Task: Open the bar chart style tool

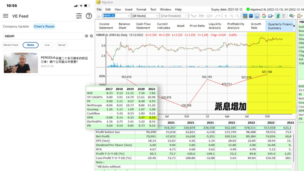Action: pos(193,16)
